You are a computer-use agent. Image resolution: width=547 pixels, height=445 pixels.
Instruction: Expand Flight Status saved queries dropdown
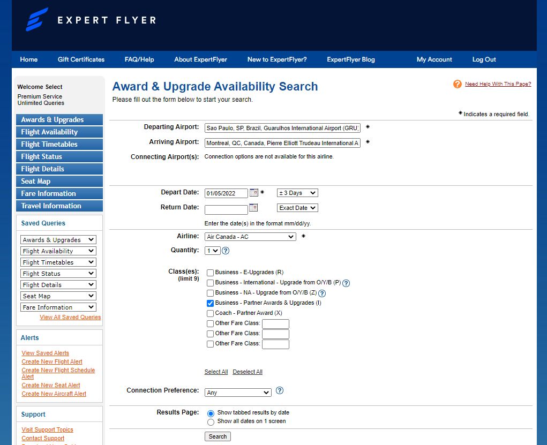pyautogui.click(x=58, y=274)
